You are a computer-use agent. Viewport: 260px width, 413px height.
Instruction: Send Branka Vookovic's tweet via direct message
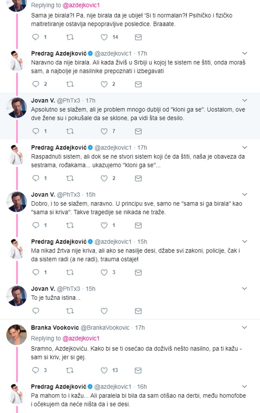138,370
